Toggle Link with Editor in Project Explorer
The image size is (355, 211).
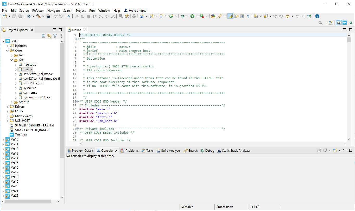pyautogui.click(x=49, y=36)
